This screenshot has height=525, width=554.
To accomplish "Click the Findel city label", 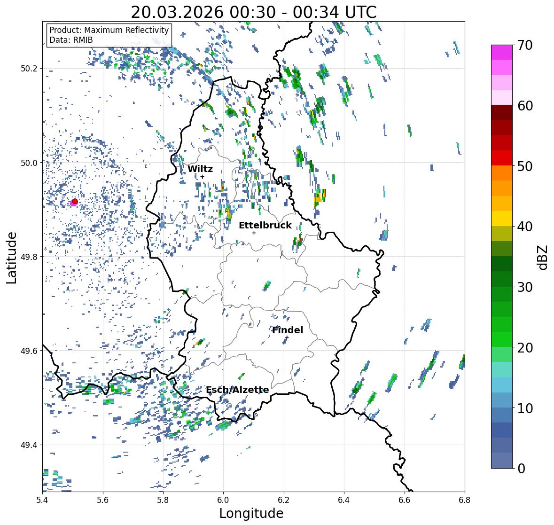I will pos(288,330).
